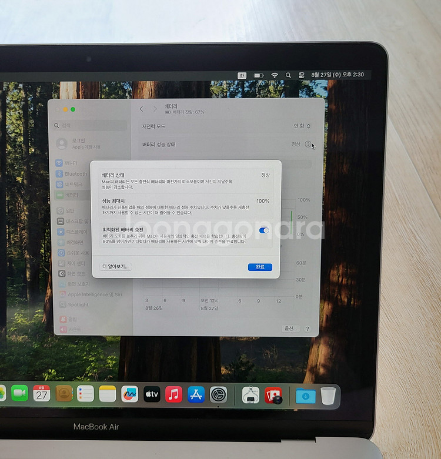Click the battery icon in the menu bar

click(x=258, y=76)
